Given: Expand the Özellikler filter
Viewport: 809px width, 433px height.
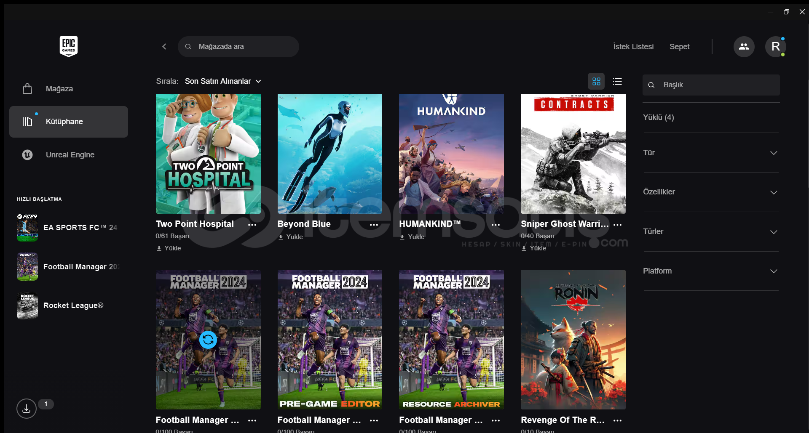Looking at the screenshot, I should pyautogui.click(x=711, y=192).
